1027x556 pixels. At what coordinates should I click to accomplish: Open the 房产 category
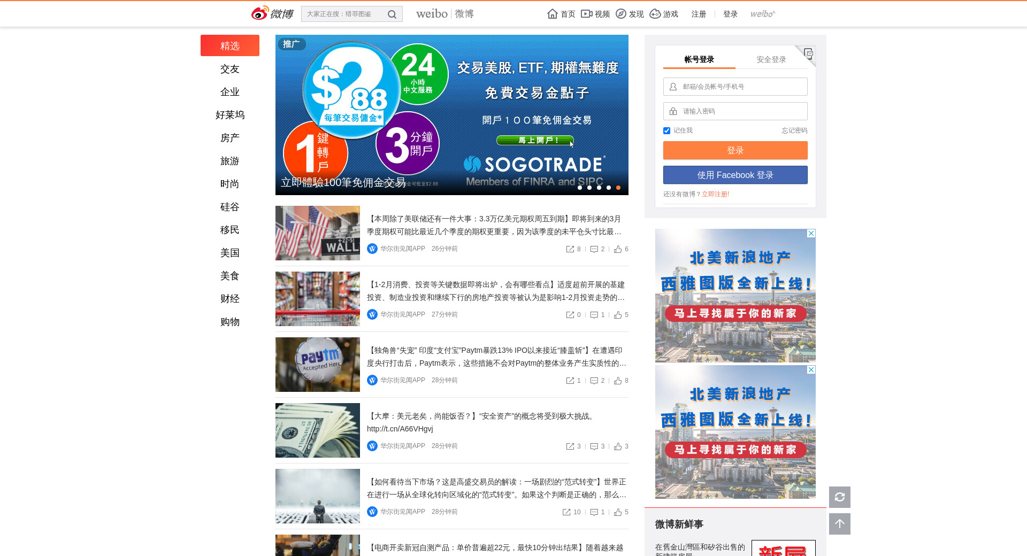coord(230,138)
